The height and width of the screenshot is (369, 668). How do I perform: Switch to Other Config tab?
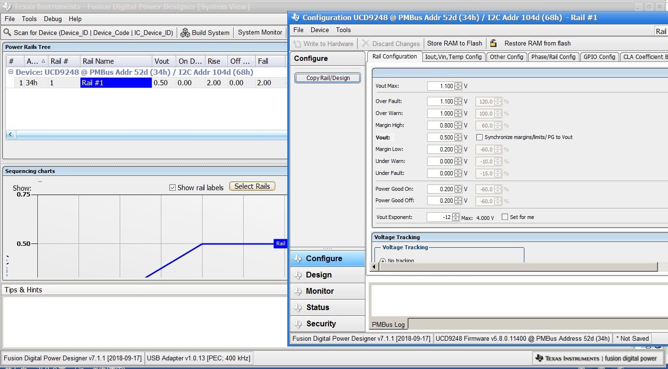pyautogui.click(x=507, y=57)
